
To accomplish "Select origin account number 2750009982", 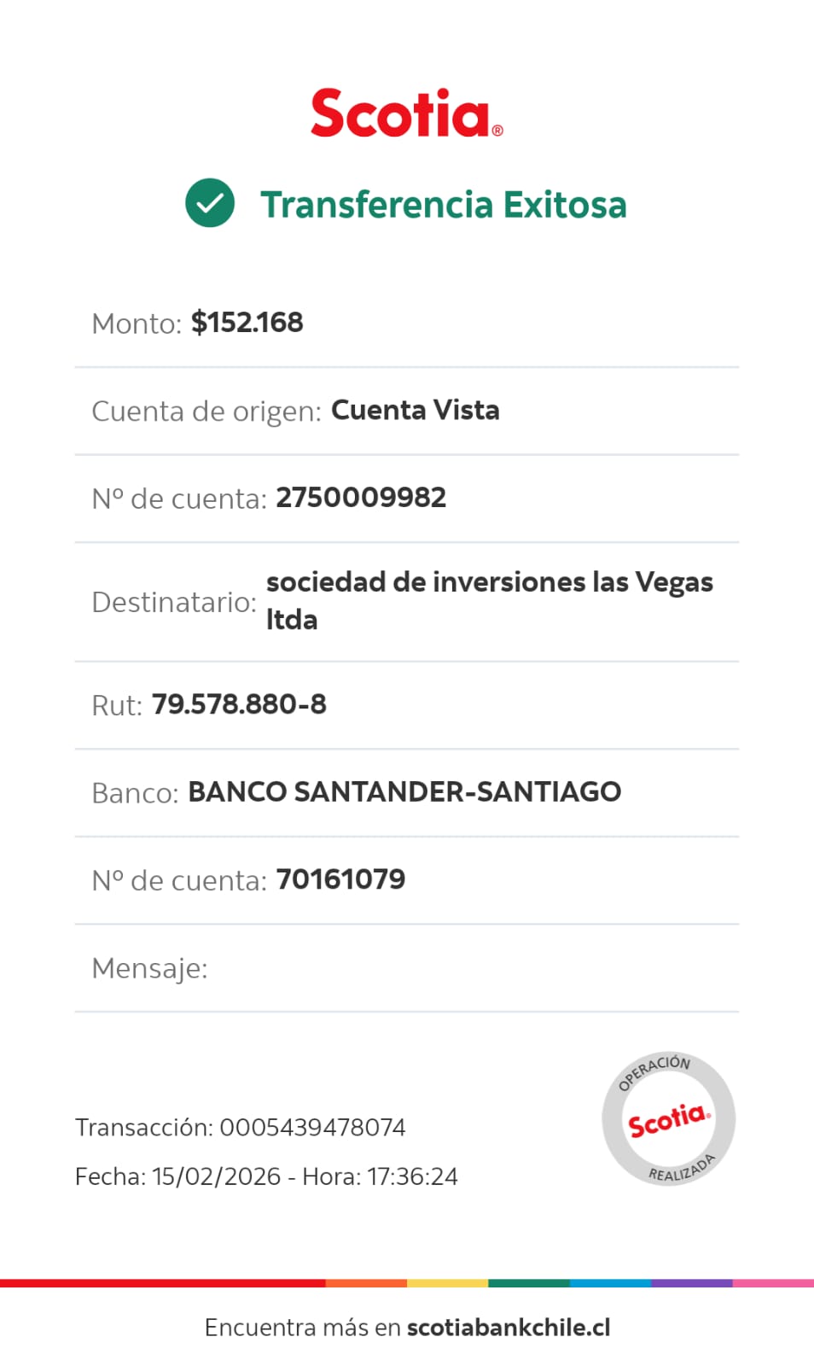I will pos(361,497).
